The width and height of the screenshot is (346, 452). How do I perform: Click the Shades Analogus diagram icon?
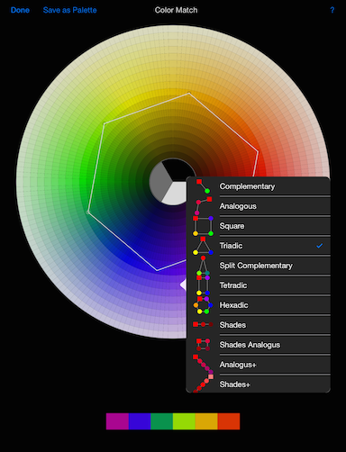tap(203, 345)
